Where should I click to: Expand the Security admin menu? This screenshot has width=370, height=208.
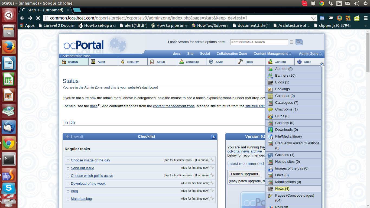click(133, 62)
